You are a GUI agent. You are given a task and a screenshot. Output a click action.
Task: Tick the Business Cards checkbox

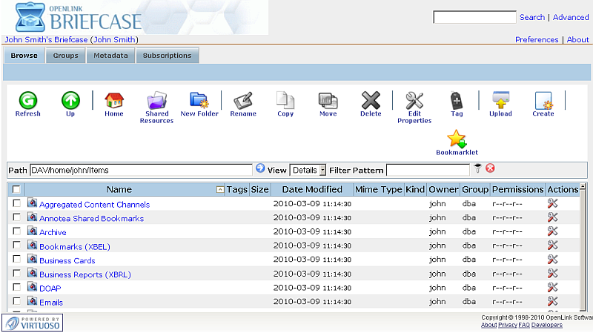(x=16, y=260)
